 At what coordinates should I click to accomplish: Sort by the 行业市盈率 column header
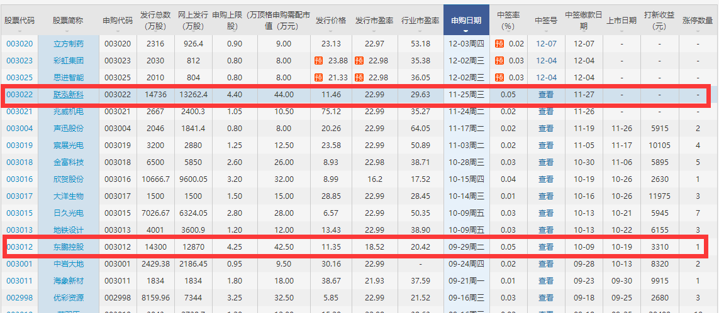tap(420, 21)
